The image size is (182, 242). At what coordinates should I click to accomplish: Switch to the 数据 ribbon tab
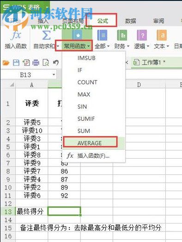(130, 21)
